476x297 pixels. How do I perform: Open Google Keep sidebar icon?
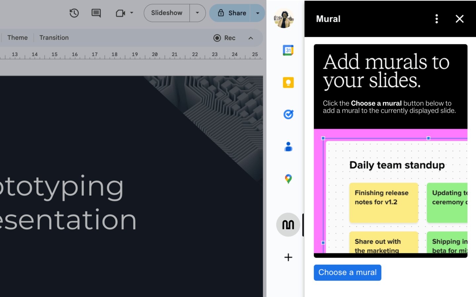click(x=288, y=82)
